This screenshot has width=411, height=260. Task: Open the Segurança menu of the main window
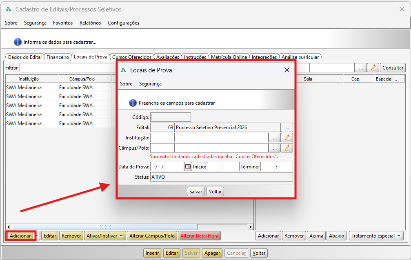(35, 23)
